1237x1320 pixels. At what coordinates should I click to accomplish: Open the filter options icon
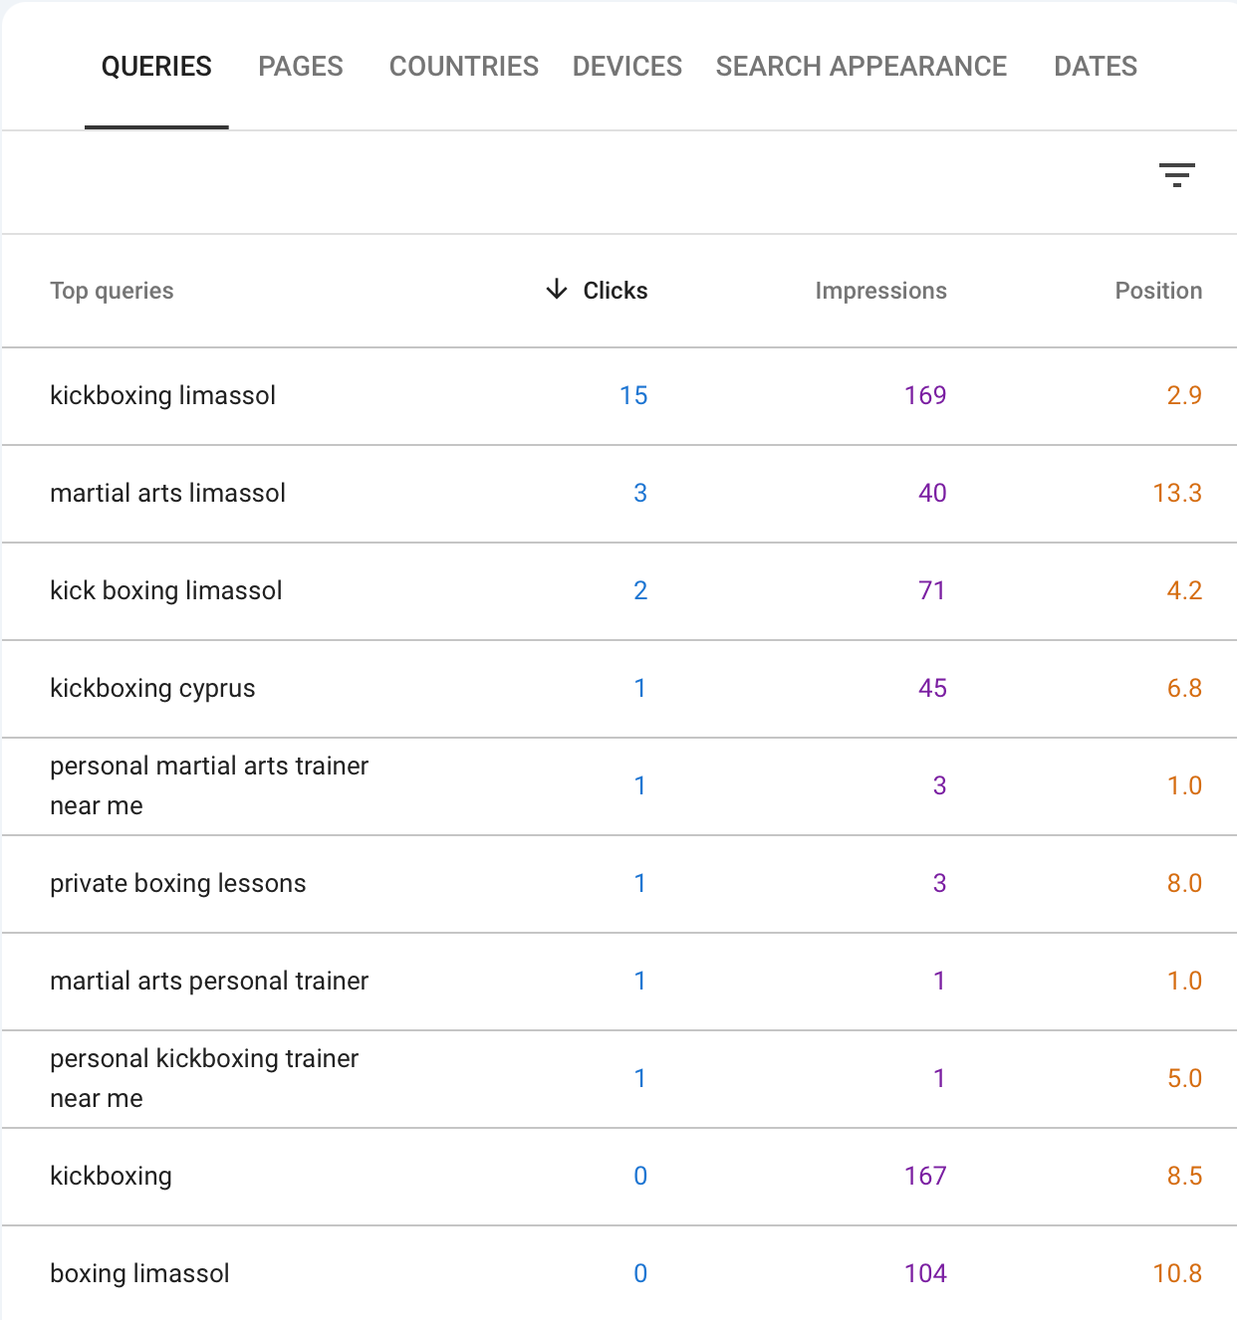click(1177, 175)
